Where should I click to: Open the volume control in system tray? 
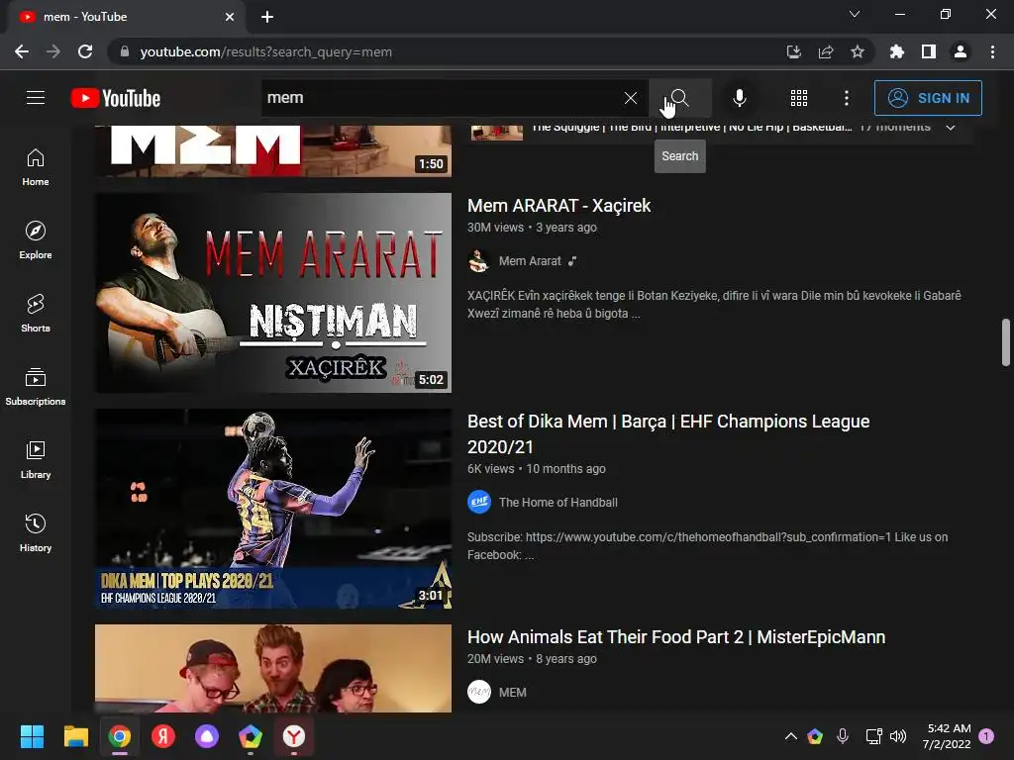click(x=897, y=736)
